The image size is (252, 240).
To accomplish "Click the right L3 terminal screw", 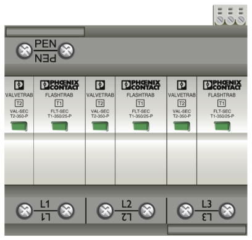I will pos(227,211).
